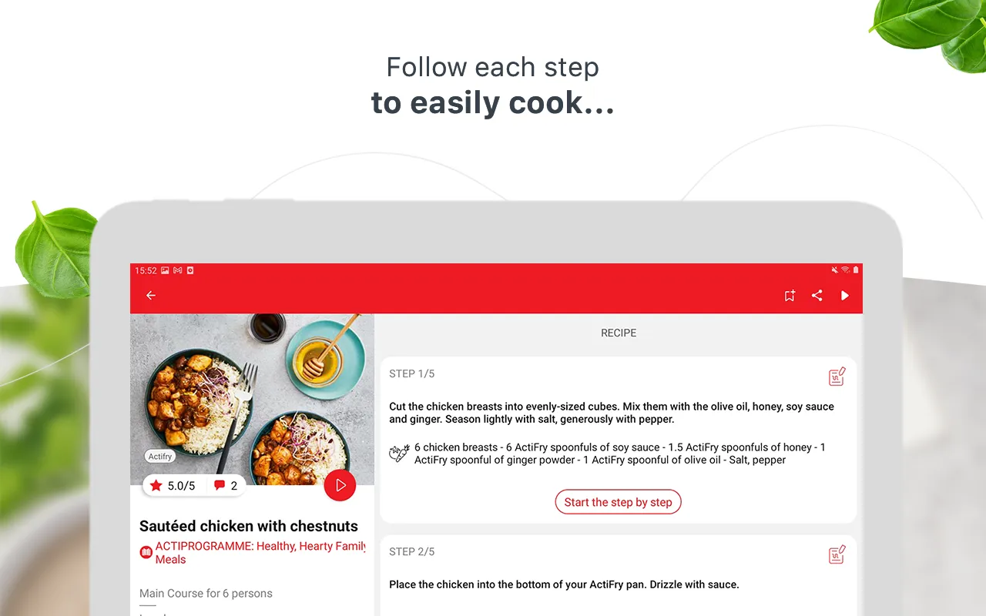Click the Sautéed chicken with chestnuts title

coord(249,527)
